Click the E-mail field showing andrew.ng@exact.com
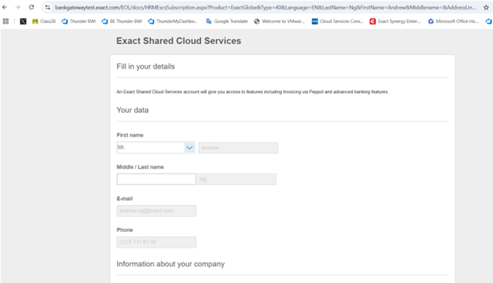Image resolution: width=493 pixels, height=283 pixels. pos(156,211)
